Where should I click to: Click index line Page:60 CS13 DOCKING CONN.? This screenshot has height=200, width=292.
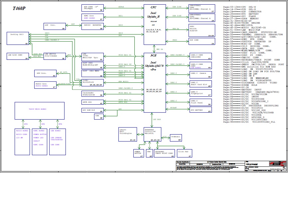click(246, 46)
